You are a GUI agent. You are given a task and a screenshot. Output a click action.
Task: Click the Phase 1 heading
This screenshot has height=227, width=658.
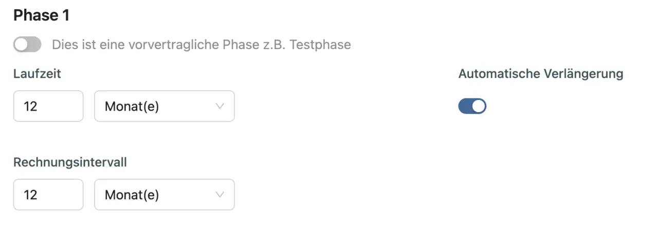tap(41, 15)
